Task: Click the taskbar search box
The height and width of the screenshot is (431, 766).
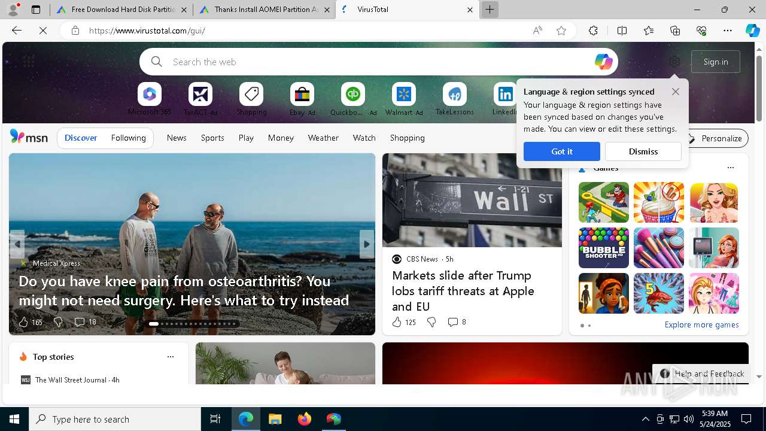Action: point(115,419)
